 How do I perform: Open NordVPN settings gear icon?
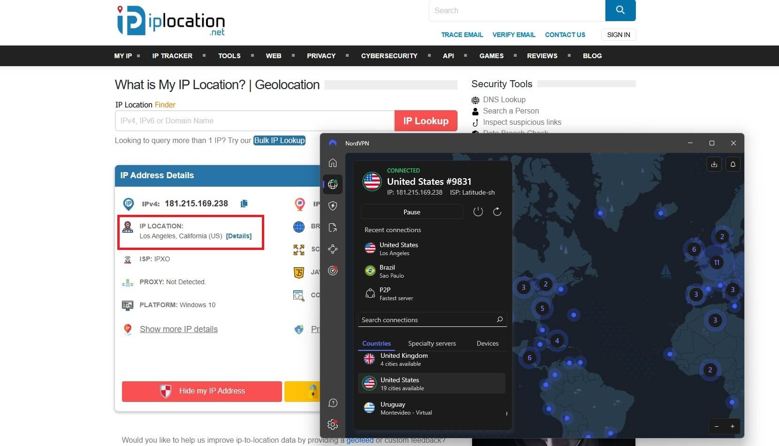[x=333, y=424]
